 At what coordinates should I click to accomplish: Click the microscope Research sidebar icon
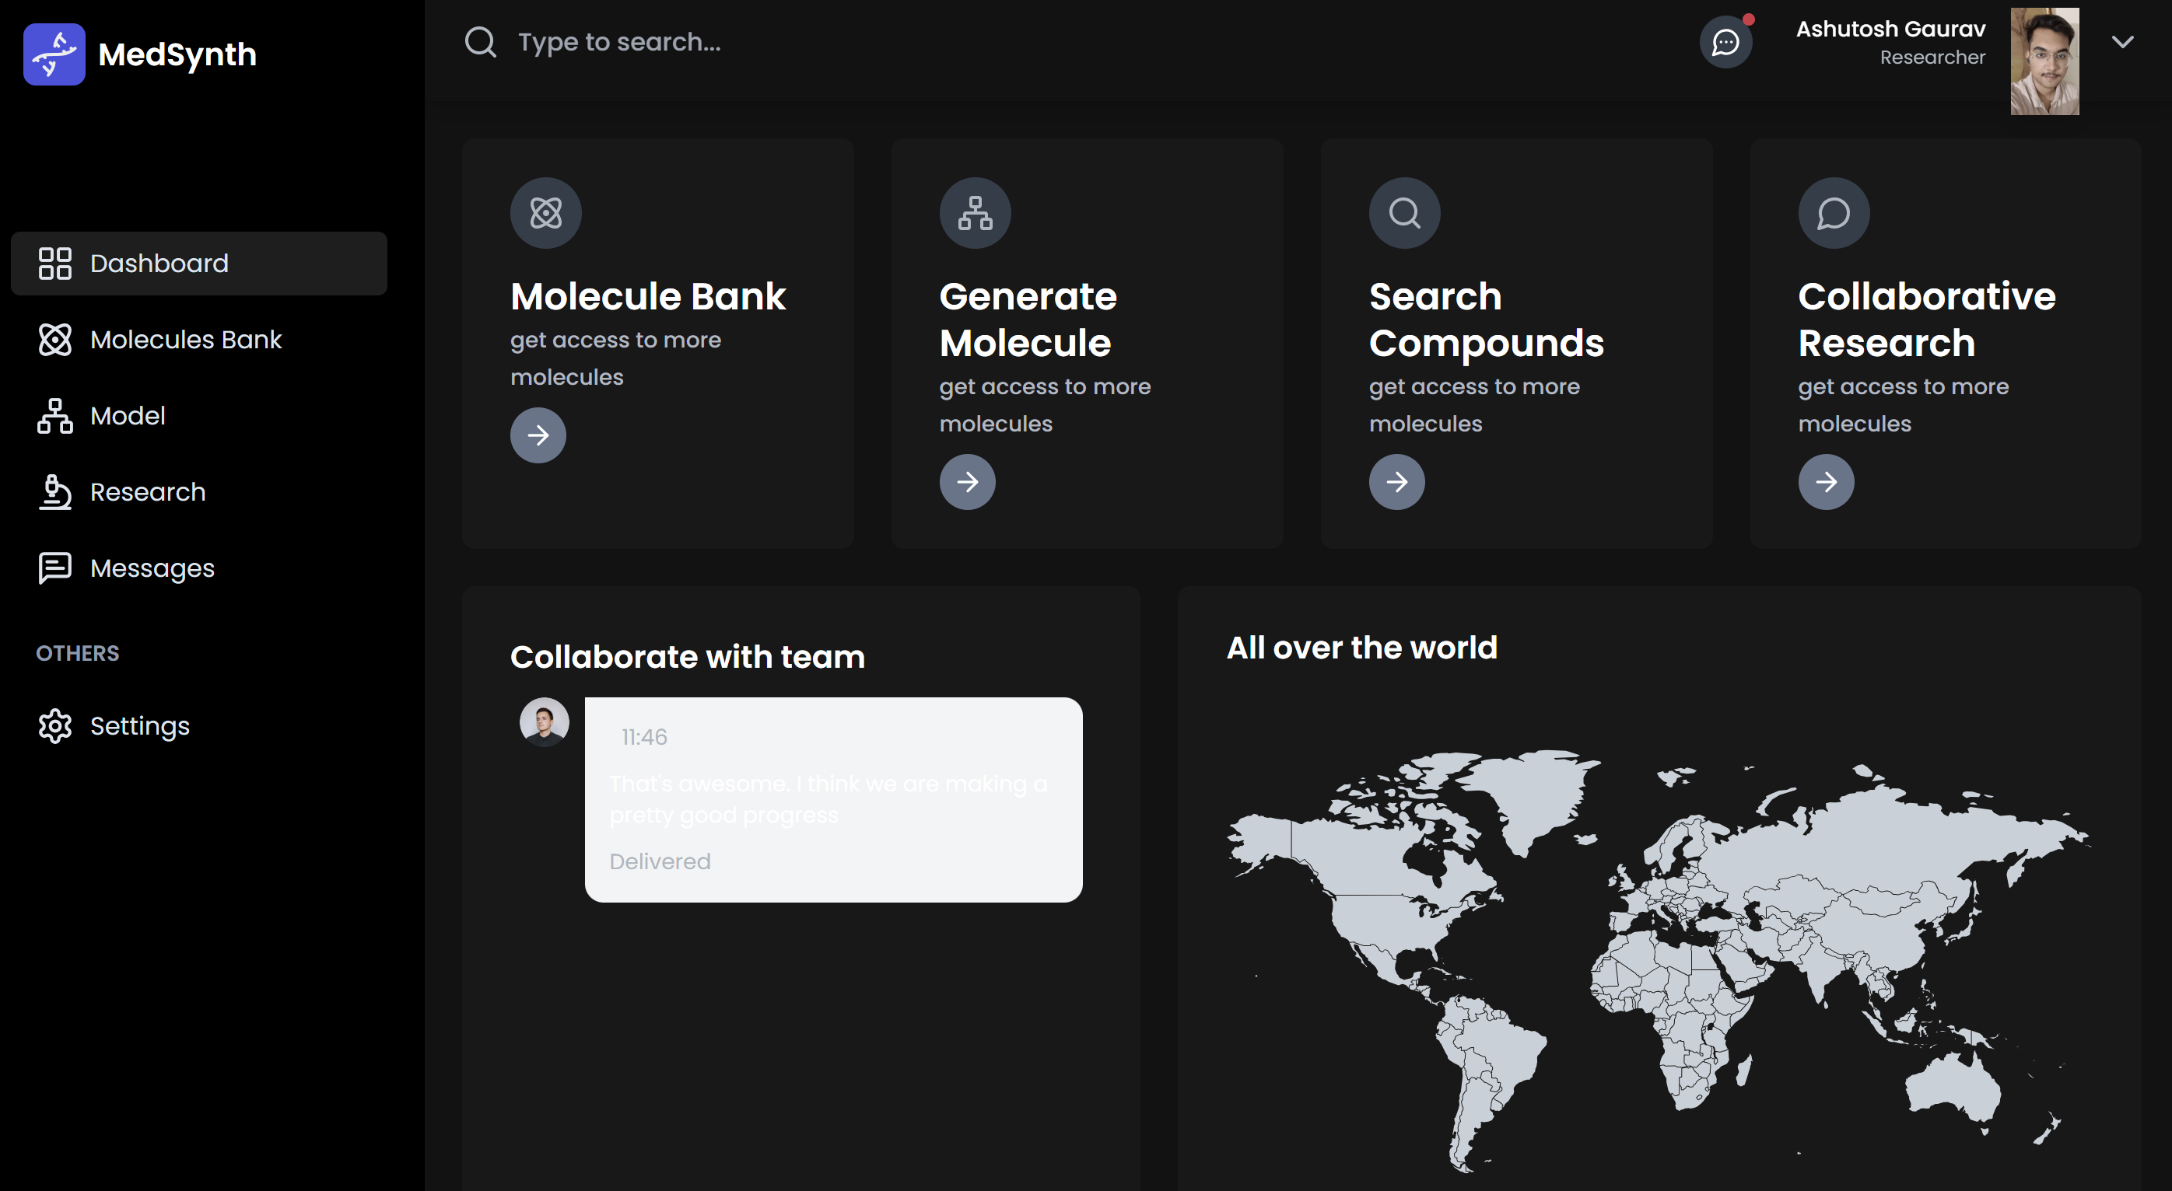click(54, 491)
